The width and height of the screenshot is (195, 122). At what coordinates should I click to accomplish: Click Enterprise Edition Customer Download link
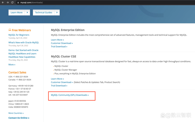(62, 43)
